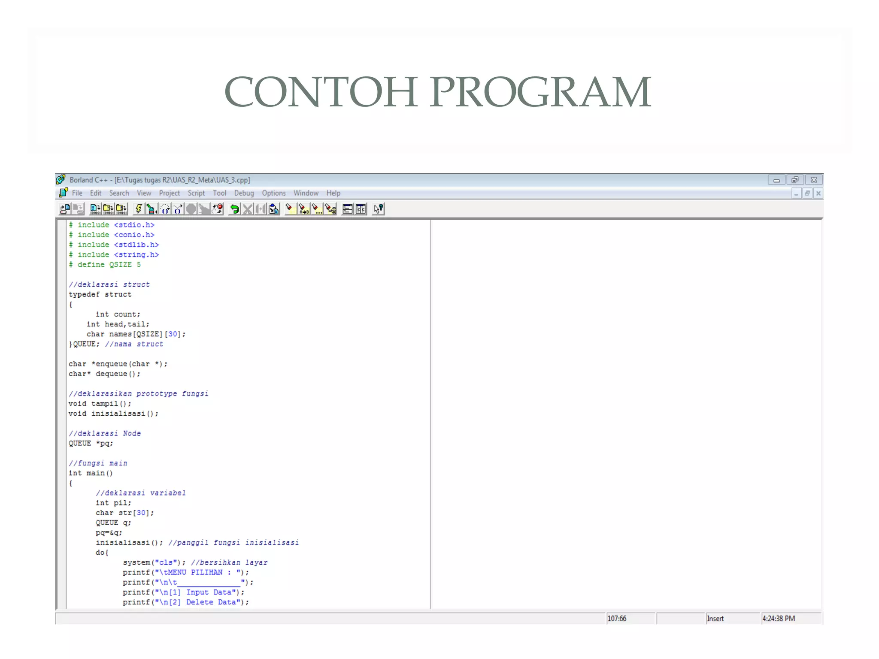The image size is (879, 659).
Task: Open the Edit menu
Action: tap(96, 193)
